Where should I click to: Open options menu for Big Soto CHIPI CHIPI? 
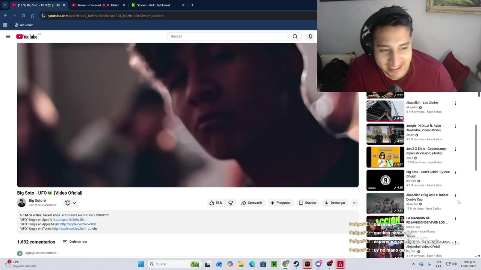pos(455,172)
